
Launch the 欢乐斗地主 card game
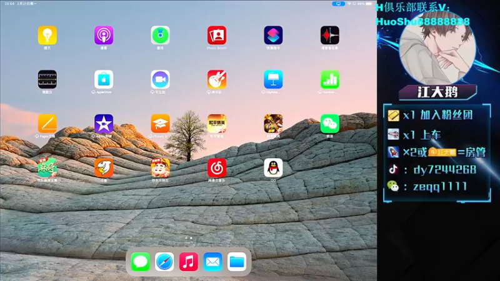(x=160, y=167)
